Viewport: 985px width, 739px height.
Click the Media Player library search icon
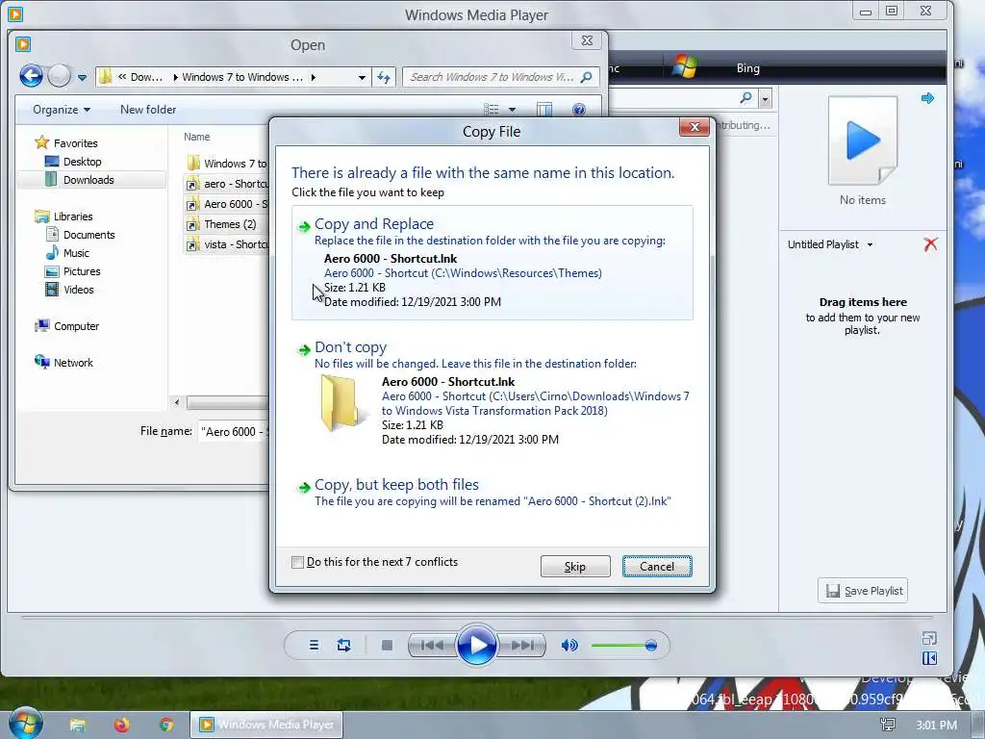[x=745, y=98]
